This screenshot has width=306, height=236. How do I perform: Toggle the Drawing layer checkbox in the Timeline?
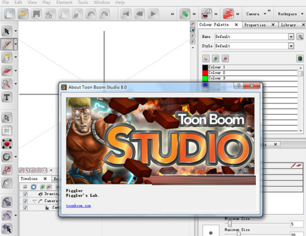click(25, 194)
